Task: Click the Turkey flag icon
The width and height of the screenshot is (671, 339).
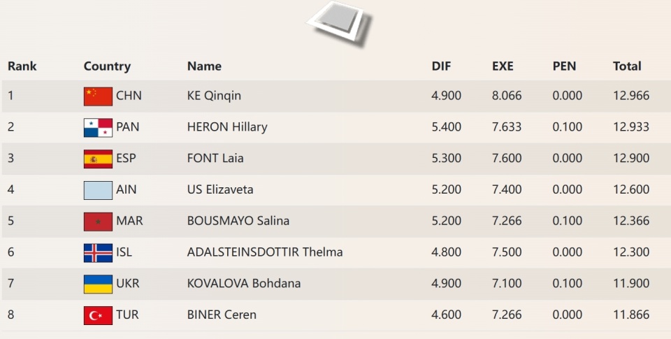Action: tap(98, 315)
